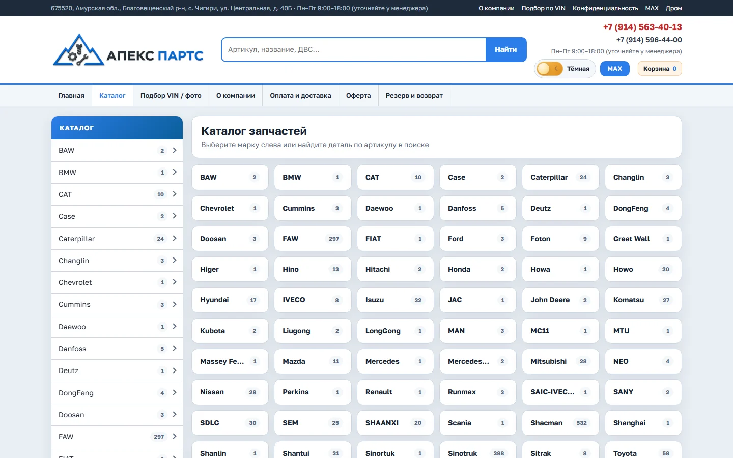Screen dimensions: 733x458
Task: Expand Doosan chevron in sidebar
Action: coord(175,414)
